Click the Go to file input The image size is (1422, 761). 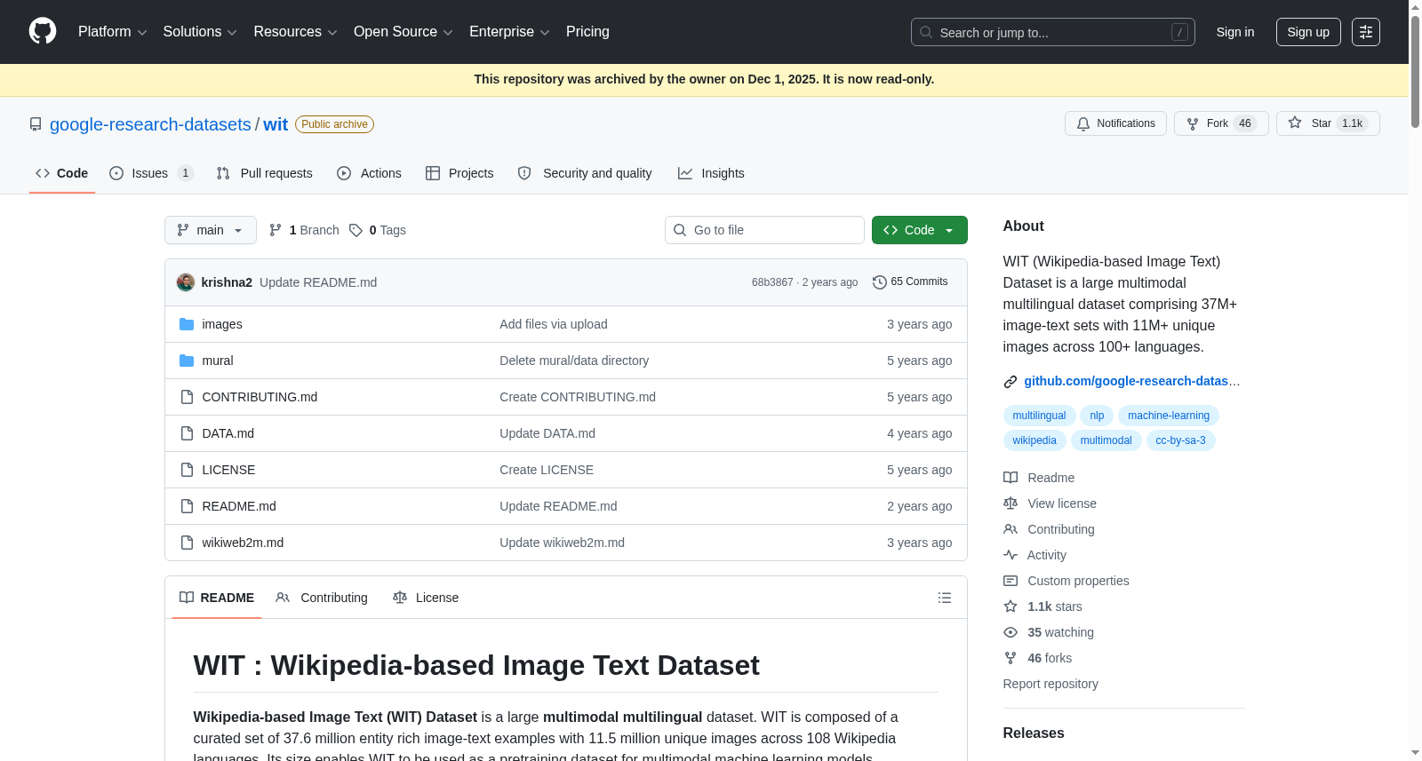(764, 230)
